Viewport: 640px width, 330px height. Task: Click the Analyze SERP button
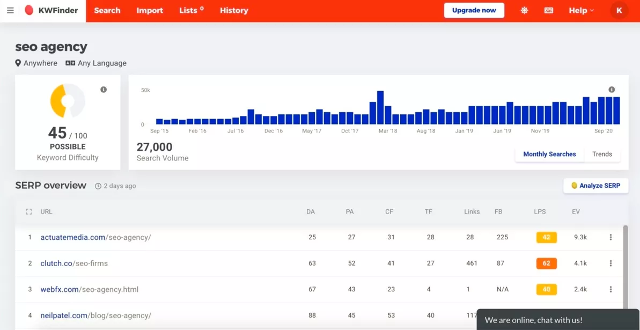(x=596, y=186)
